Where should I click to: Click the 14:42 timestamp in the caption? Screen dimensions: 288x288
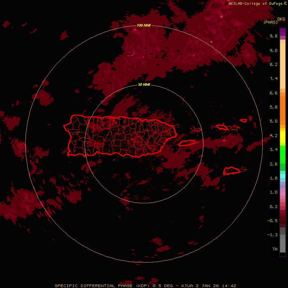click(229, 286)
